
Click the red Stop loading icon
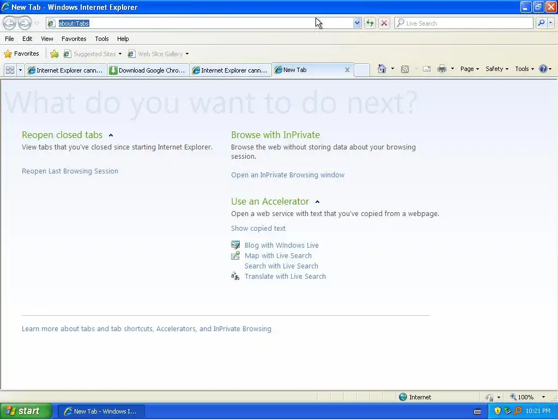pyautogui.click(x=384, y=23)
